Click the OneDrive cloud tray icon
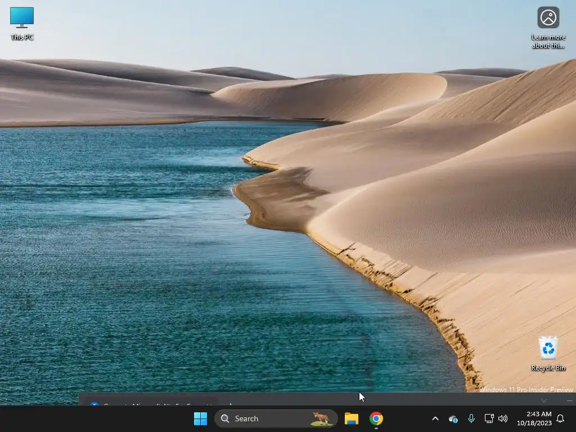Image resolution: width=576 pixels, height=432 pixels. (453, 418)
